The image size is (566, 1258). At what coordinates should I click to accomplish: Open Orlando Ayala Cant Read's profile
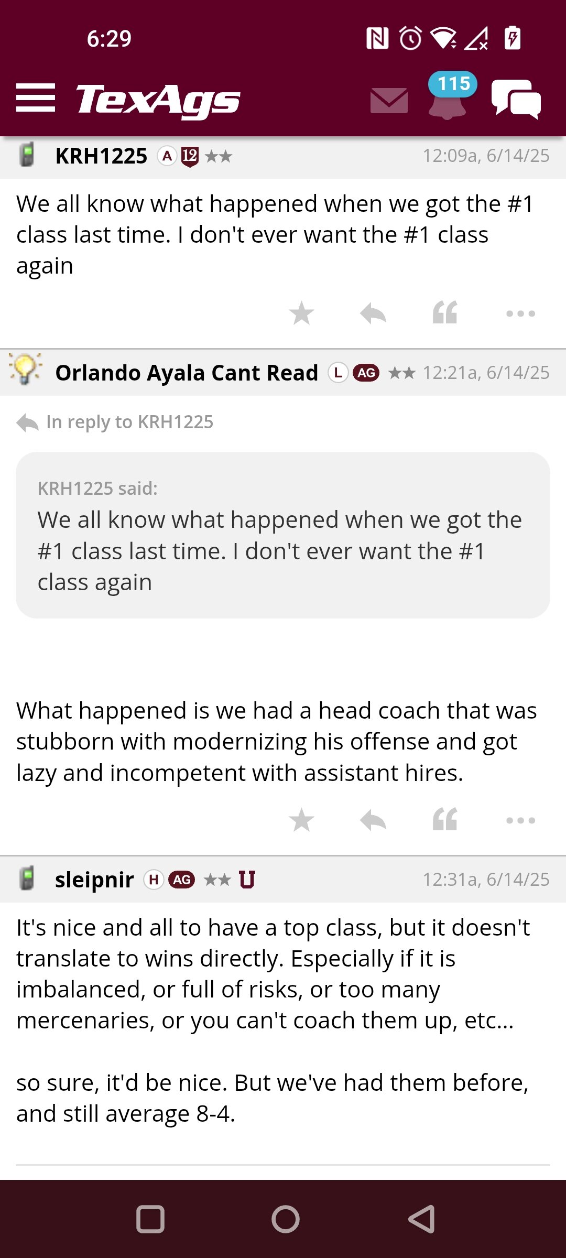pyautogui.click(x=187, y=373)
